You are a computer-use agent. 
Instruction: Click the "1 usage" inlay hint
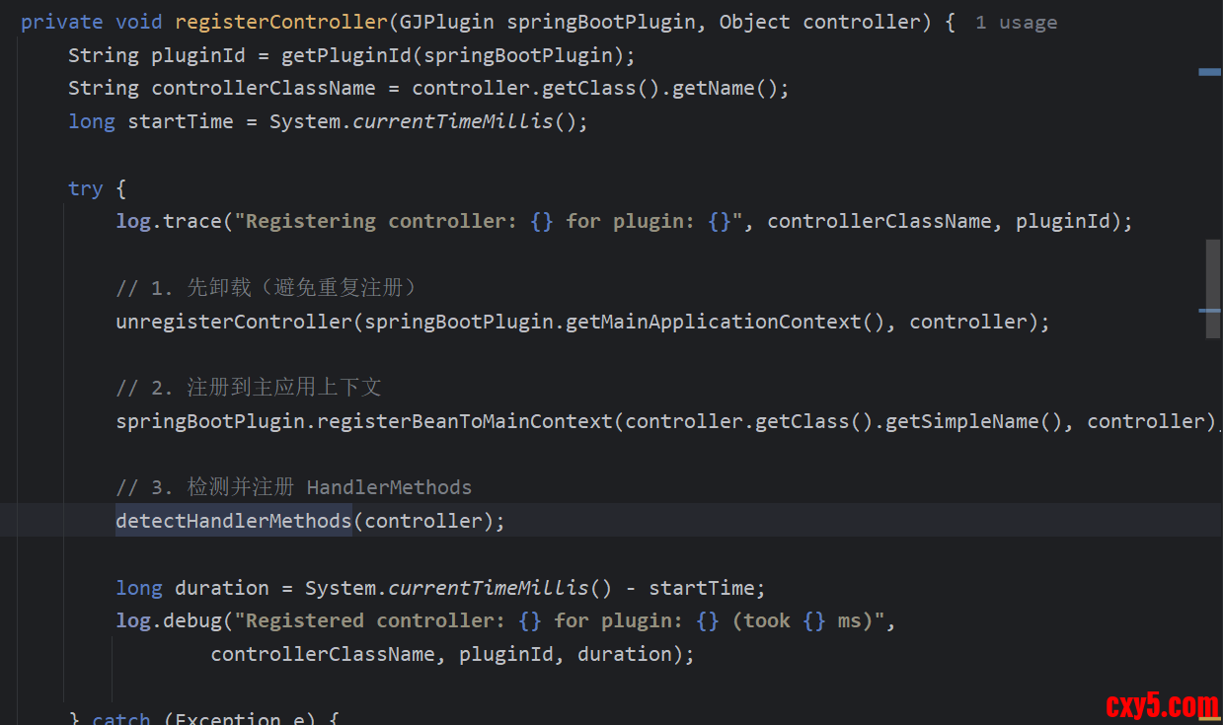pos(1016,23)
